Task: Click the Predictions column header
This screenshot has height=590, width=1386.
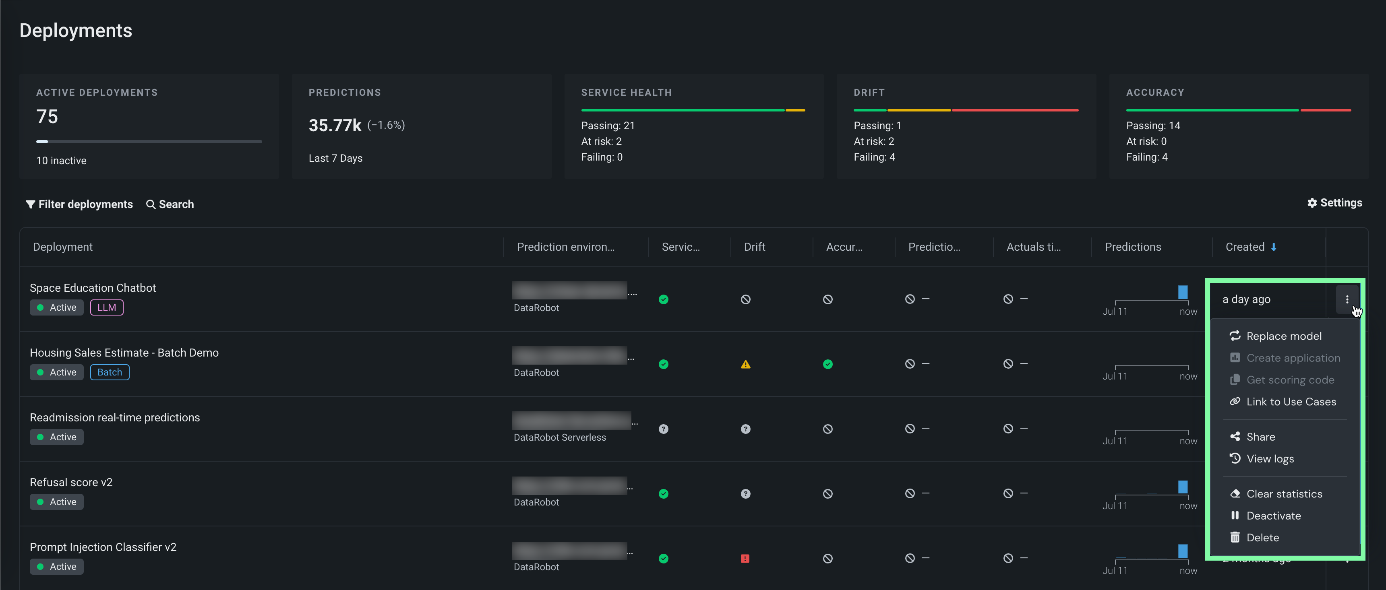Action: click(1133, 247)
